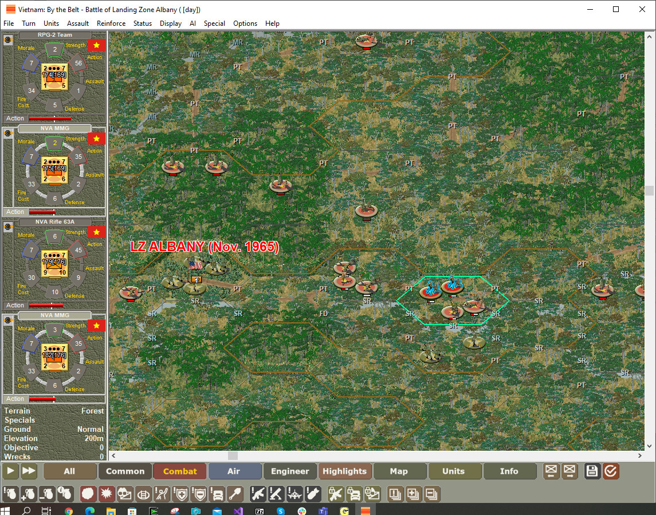Open the AI menu

(193, 24)
